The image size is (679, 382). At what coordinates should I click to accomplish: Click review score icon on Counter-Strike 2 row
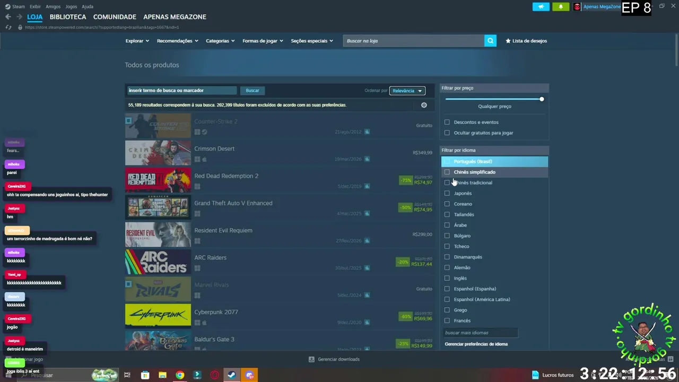pos(367,132)
